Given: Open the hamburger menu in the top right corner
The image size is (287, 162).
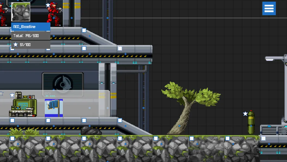Looking at the screenshot, I should [269, 8].
